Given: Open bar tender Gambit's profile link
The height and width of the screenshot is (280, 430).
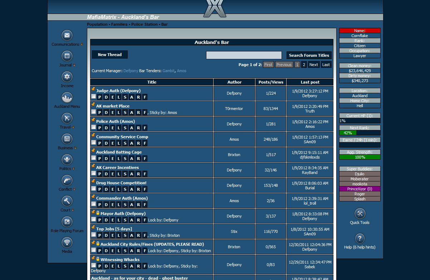Looking at the screenshot, I should [168, 71].
